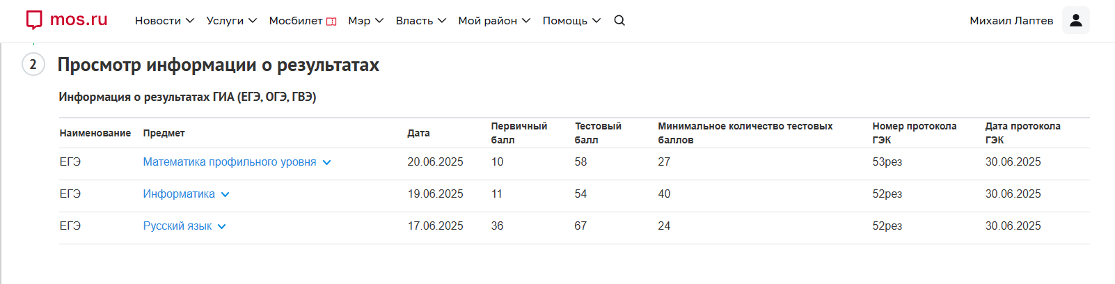Expand the Помощь menu
The image size is (1115, 284).
(x=571, y=21)
